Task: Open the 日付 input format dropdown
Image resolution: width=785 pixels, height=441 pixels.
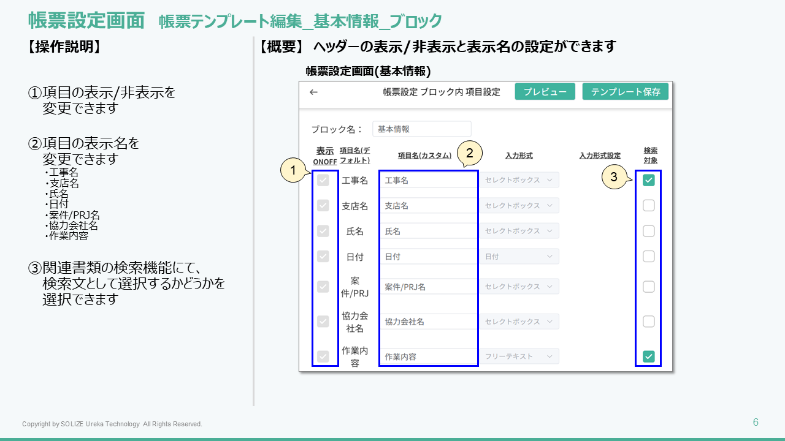Action: click(519, 257)
